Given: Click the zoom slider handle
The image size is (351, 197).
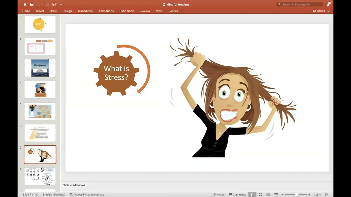Looking at the screenshot, I should [x=296, y=195].
